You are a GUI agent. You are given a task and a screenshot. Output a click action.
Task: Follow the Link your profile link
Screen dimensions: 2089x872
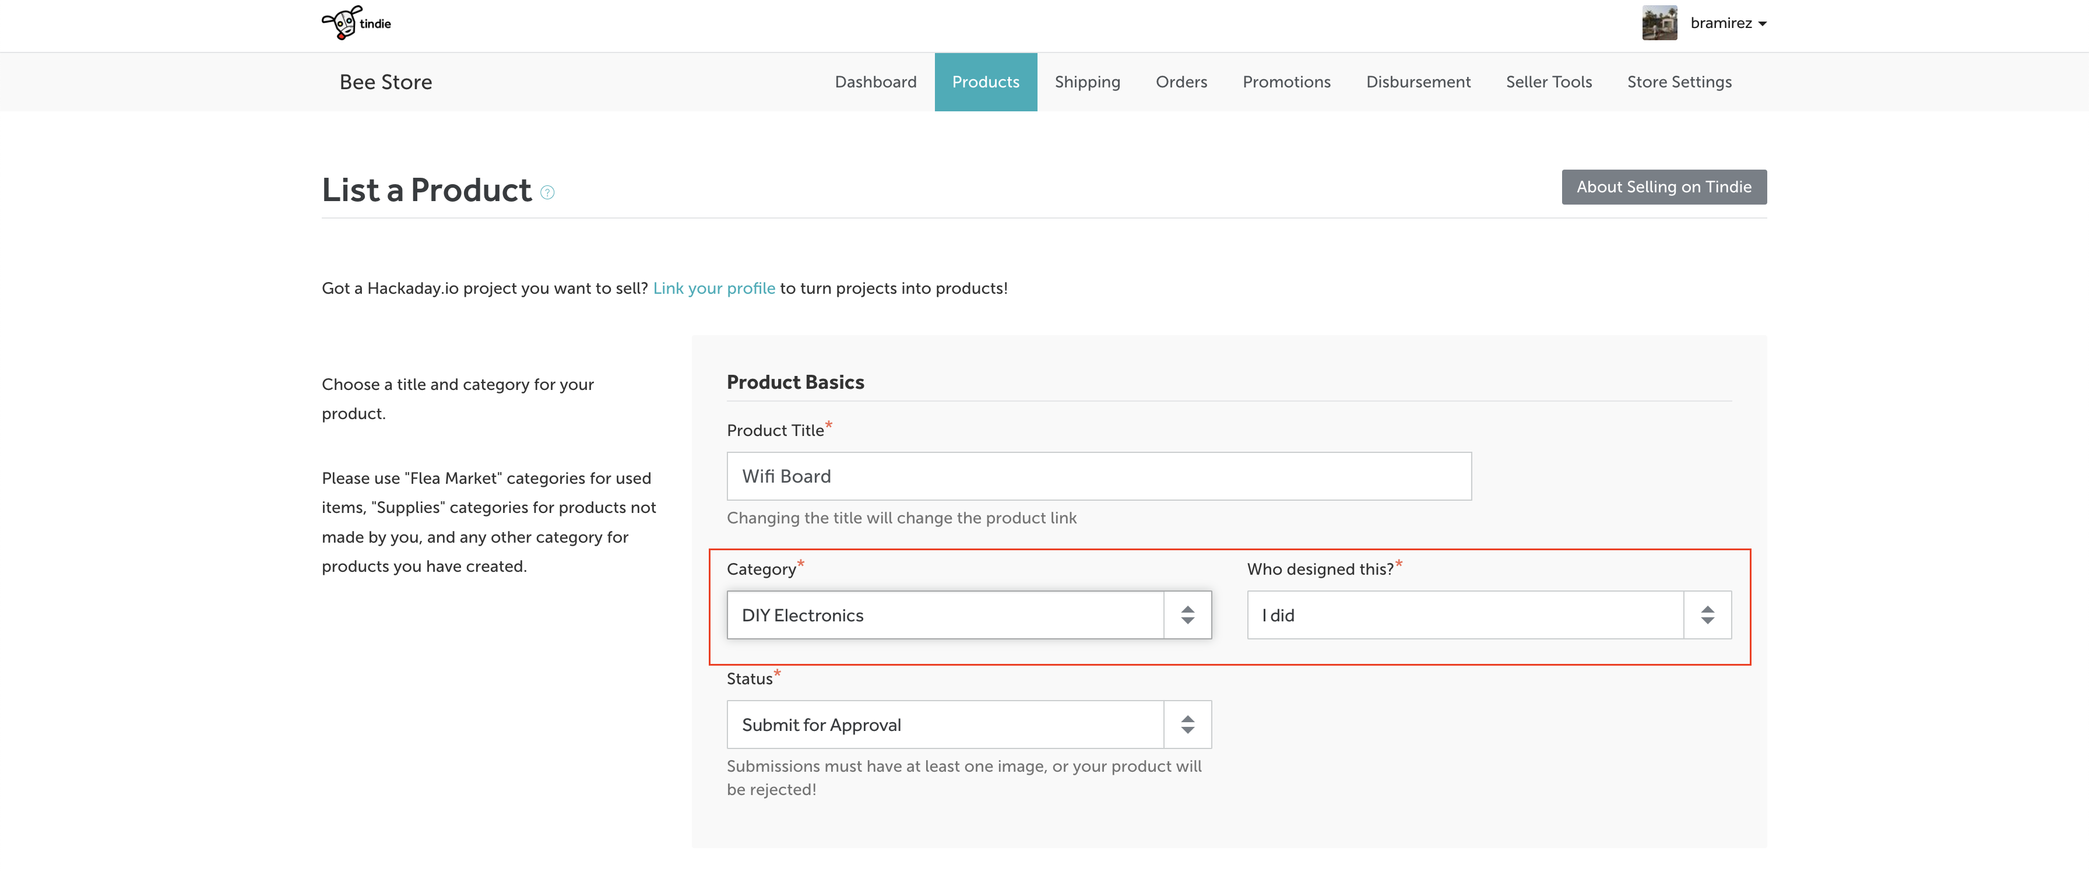[x=713, y=288]
